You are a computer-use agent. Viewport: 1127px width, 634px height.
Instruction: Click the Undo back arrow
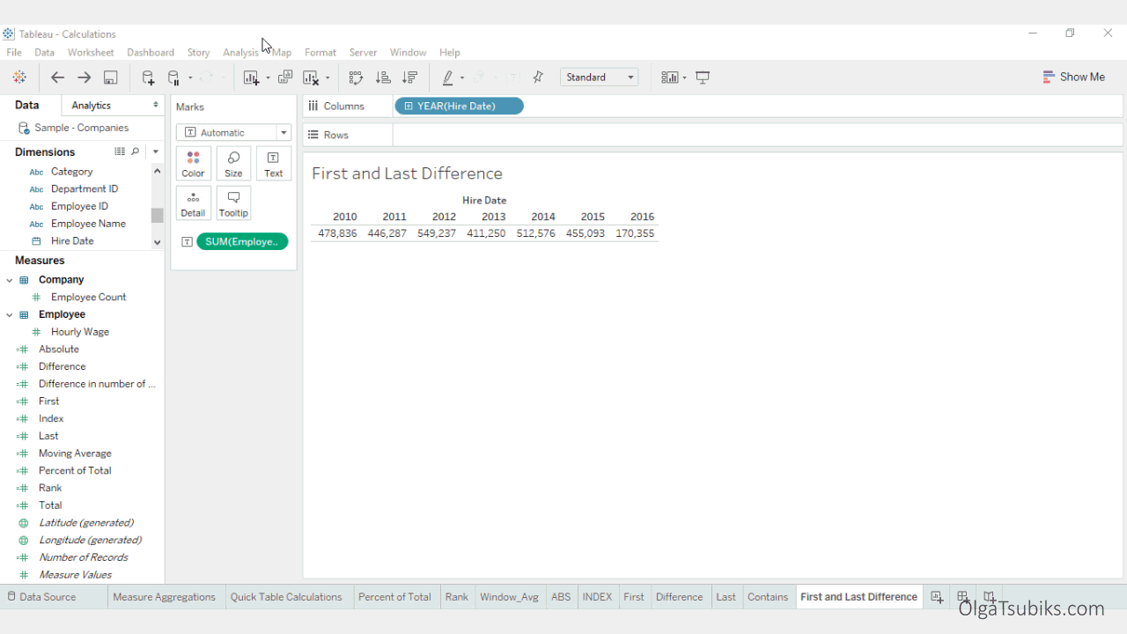pos(57,77)
